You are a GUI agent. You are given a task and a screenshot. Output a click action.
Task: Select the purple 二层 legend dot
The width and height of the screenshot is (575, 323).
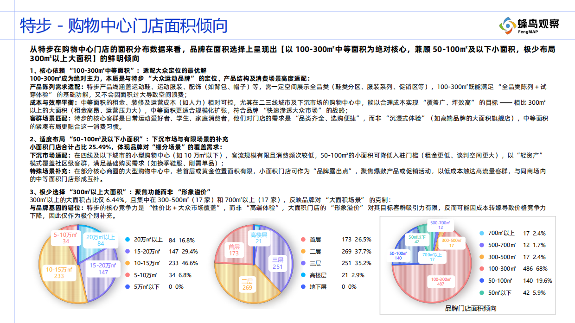(304, 252)
